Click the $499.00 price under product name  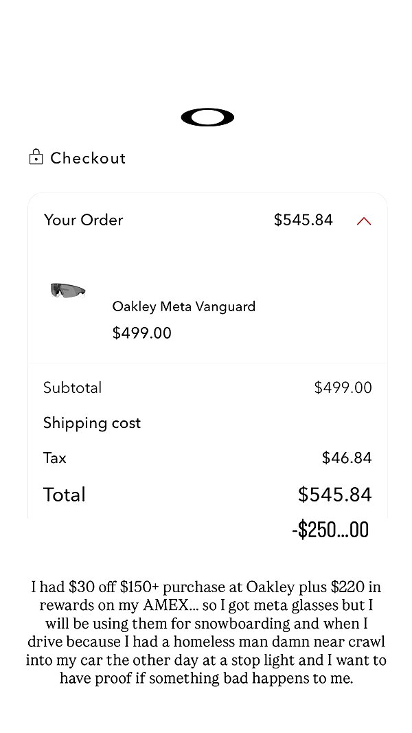142,333
